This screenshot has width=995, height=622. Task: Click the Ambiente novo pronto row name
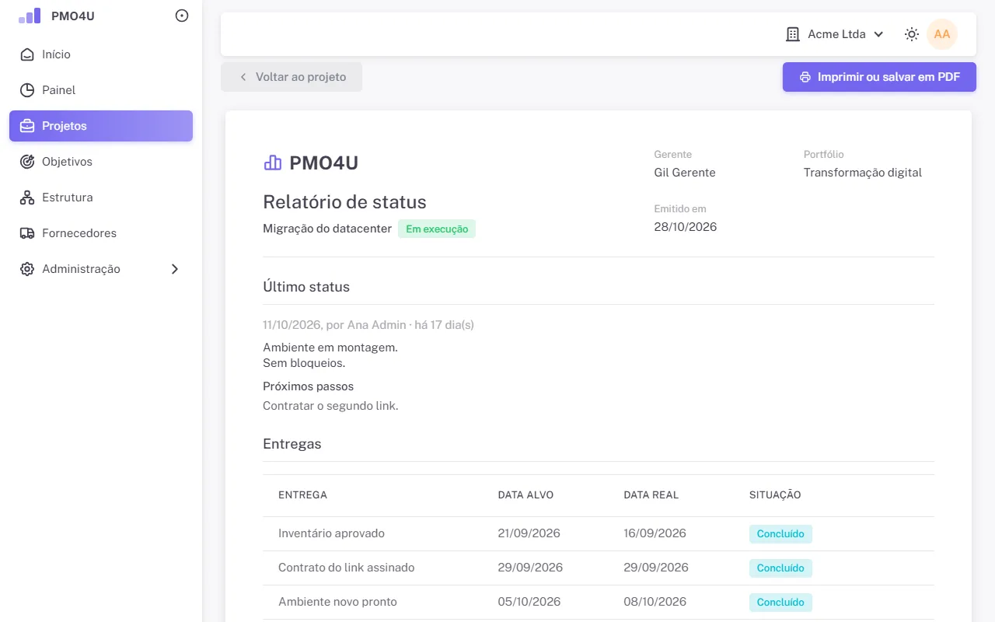pos(337,602)
